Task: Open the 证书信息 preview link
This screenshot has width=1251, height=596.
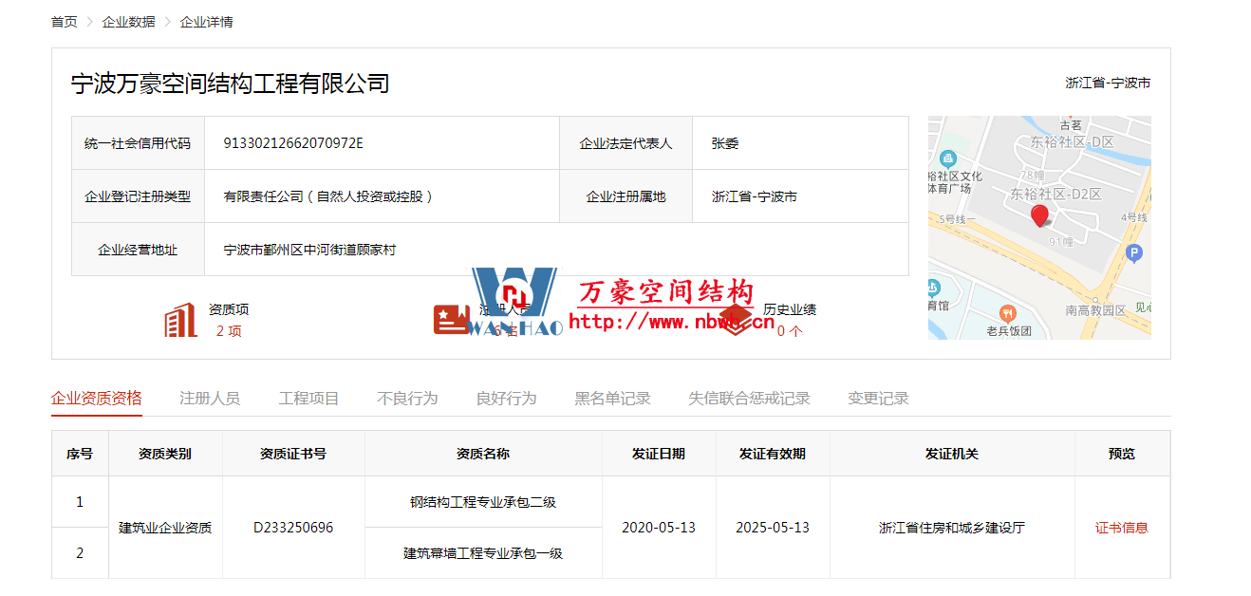Action: click(1121, 528)
